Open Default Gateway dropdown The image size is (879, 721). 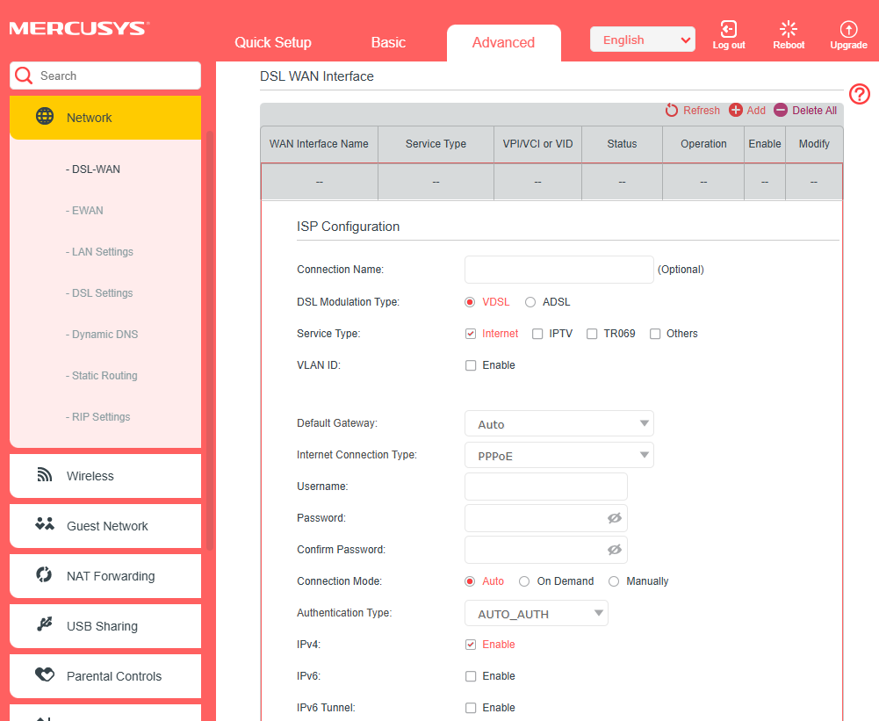coord(558,424)
